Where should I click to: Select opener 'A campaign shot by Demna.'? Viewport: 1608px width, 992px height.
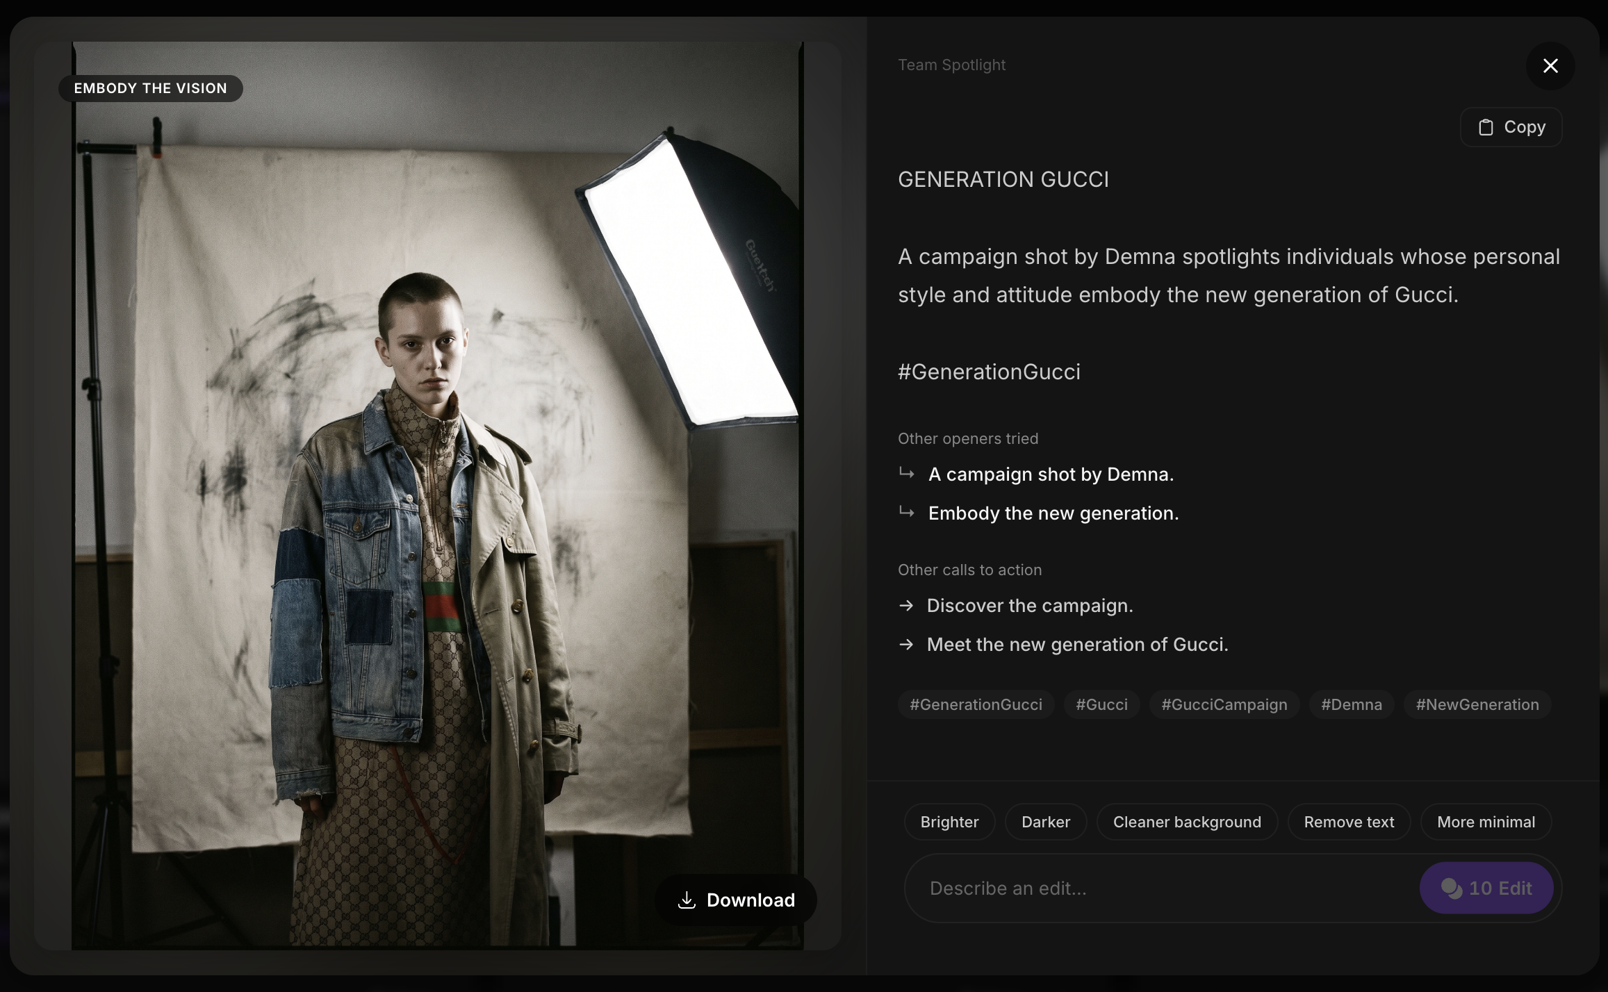pos(1051,474)
